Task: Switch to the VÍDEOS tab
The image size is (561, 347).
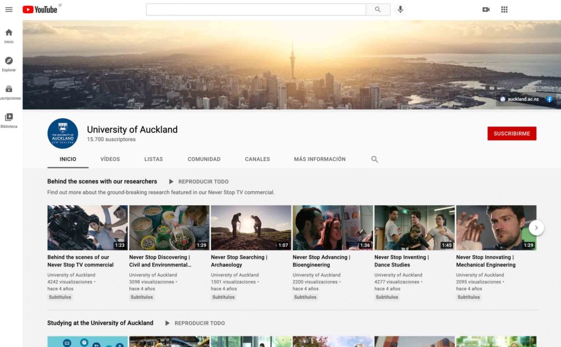Action: pos(110,159)
